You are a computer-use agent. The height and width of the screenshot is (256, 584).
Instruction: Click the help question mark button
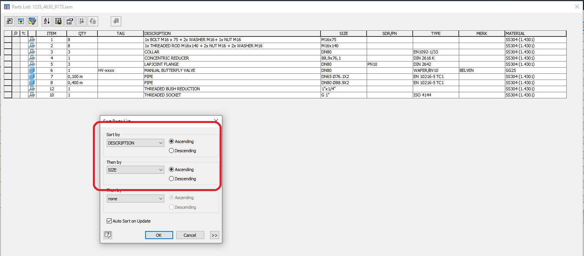point(108,235)
